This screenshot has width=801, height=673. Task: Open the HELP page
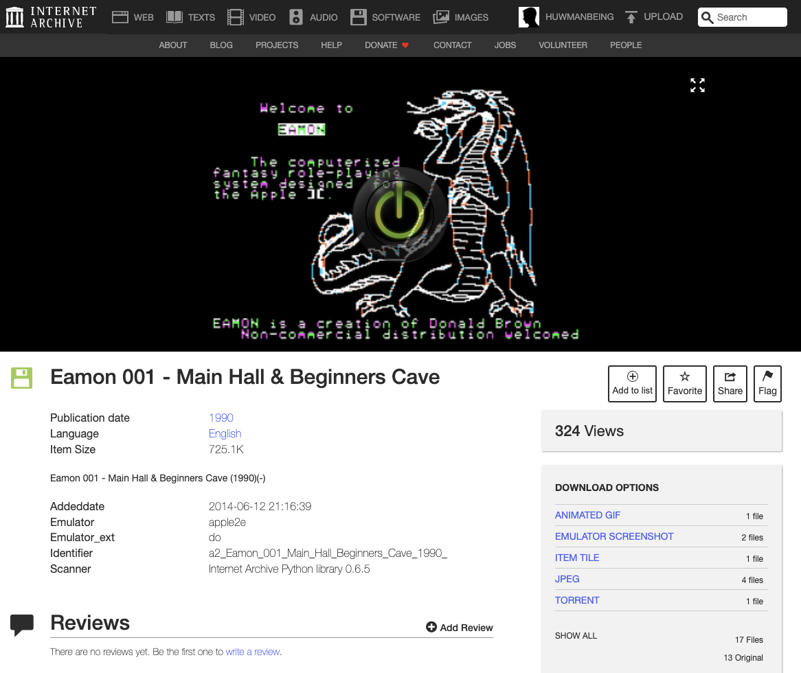(332, 45)
